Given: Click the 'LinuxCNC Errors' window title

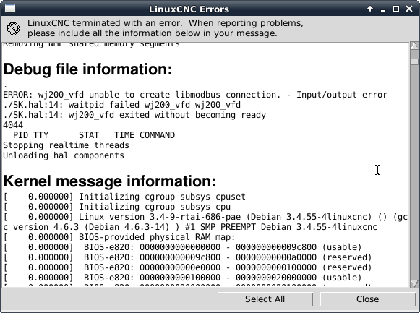Looking at the screenshot, I should pos(189,9).
